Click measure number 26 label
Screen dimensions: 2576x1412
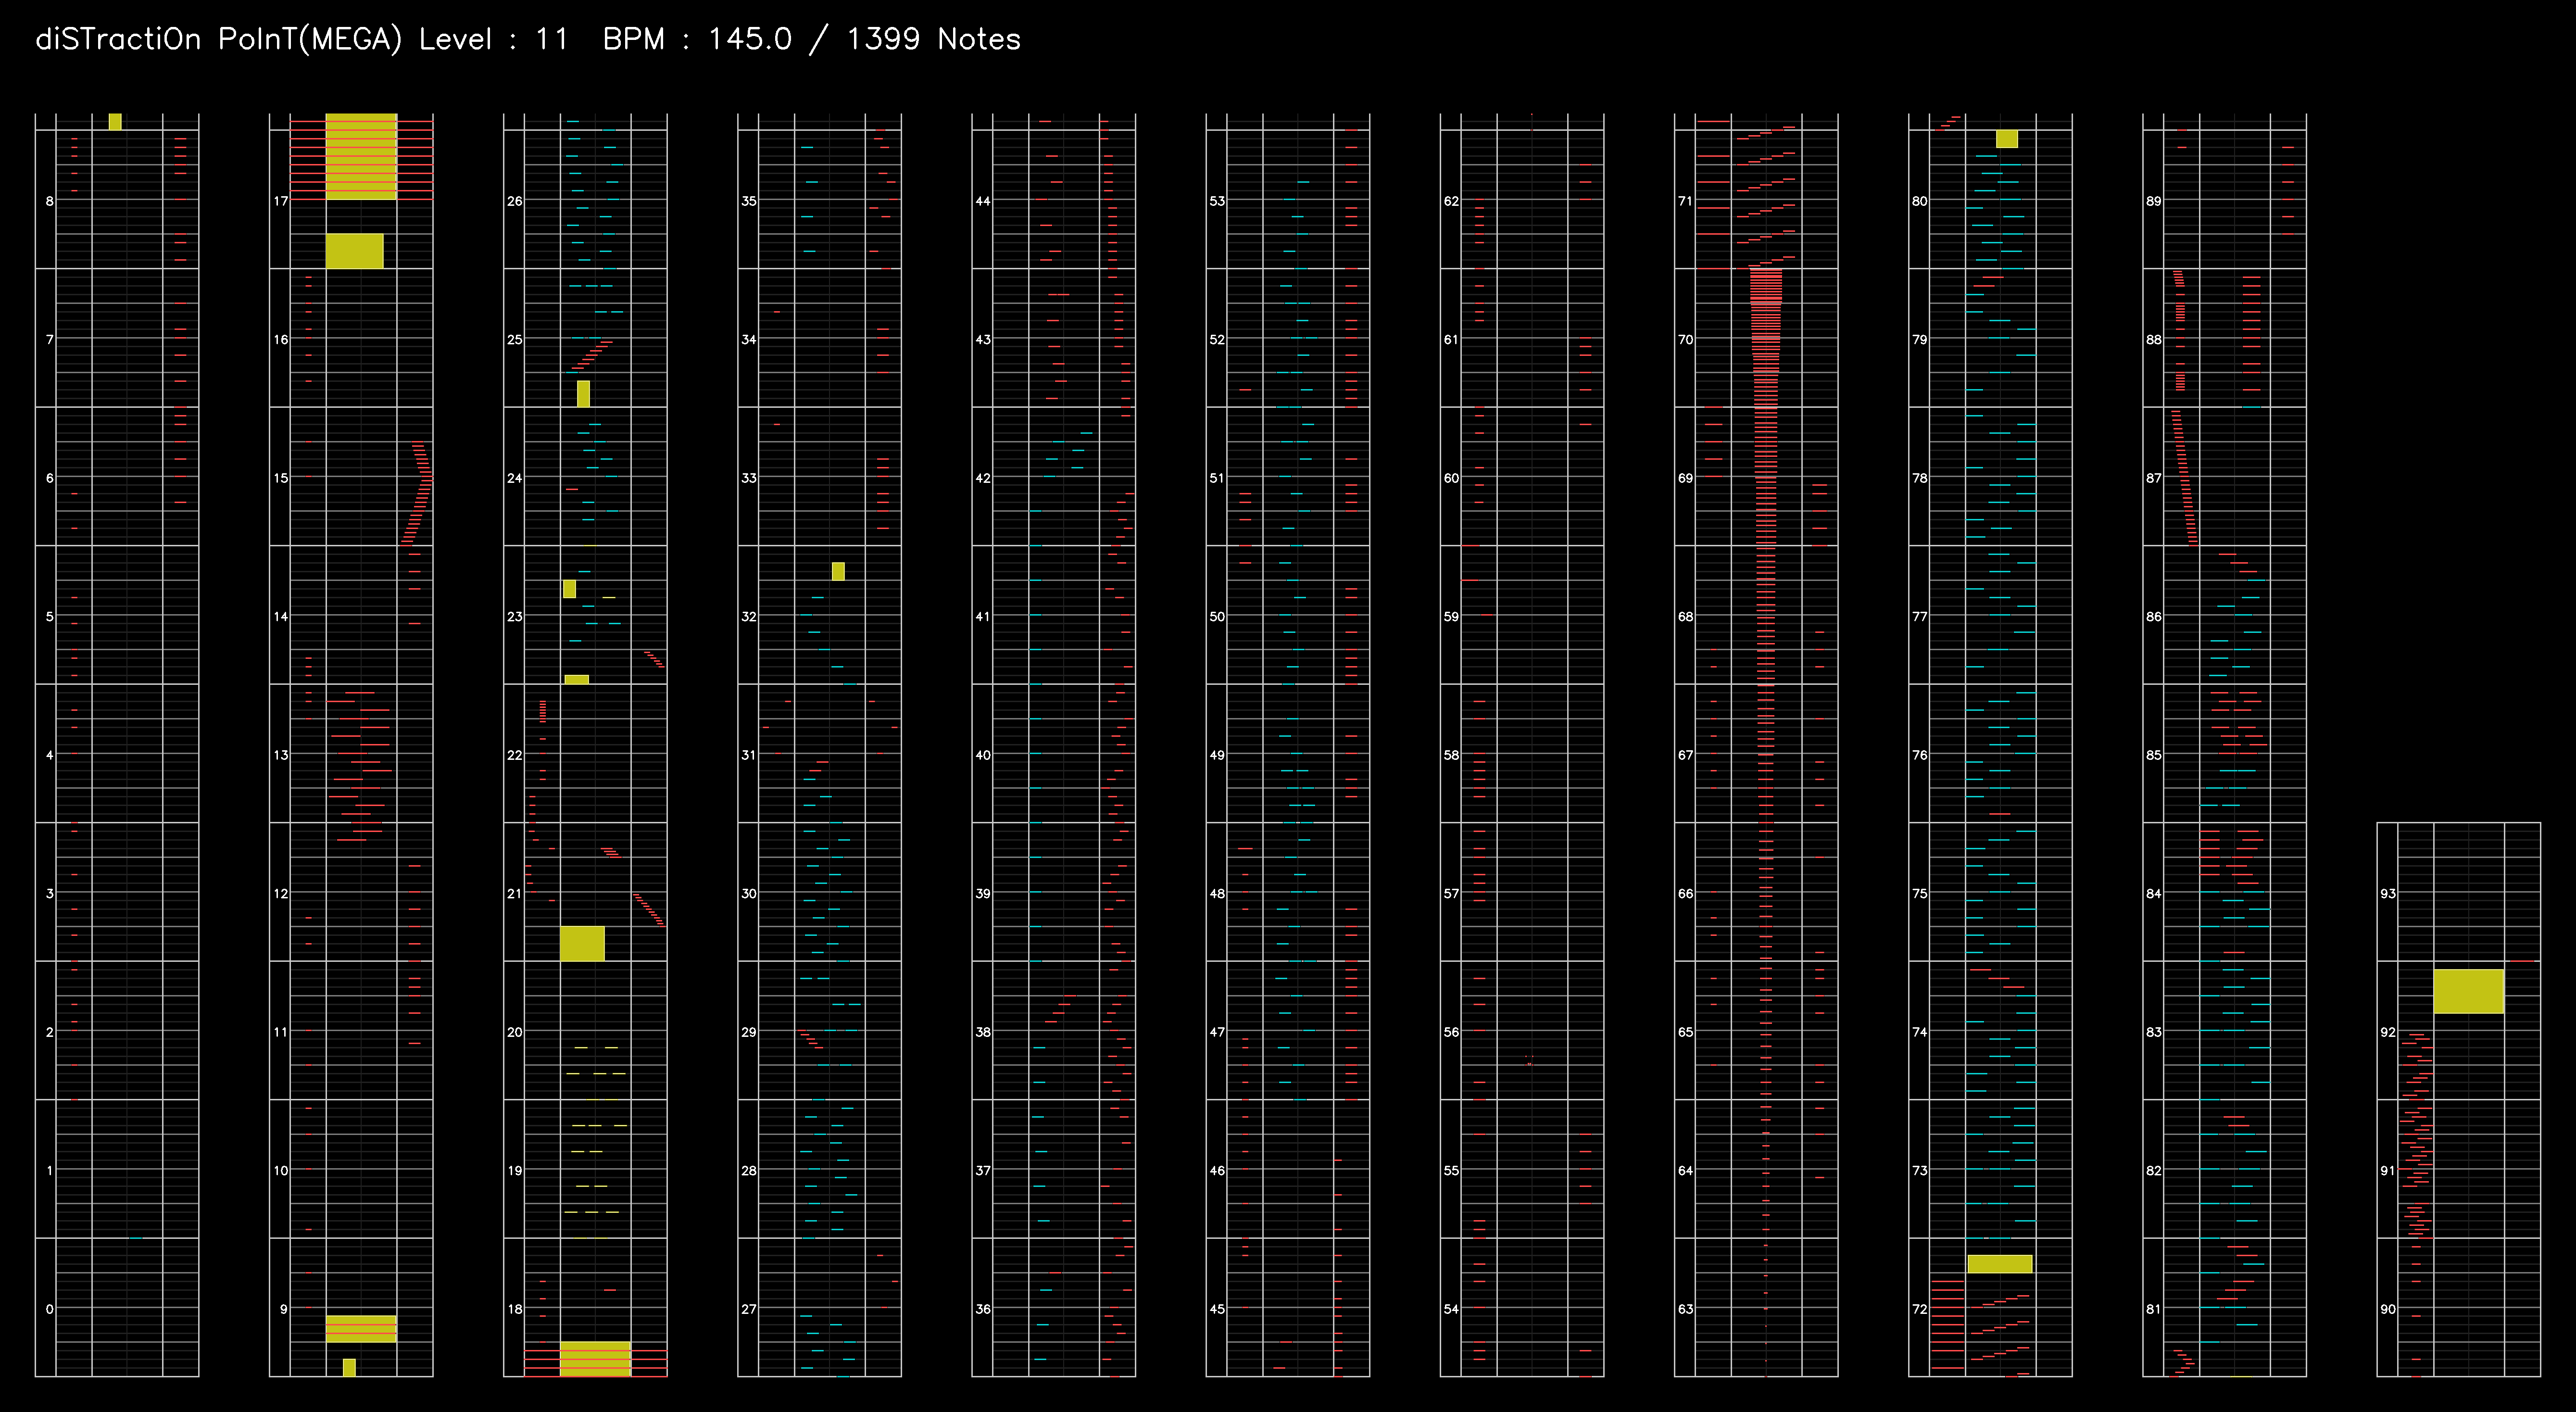(515, 201)
